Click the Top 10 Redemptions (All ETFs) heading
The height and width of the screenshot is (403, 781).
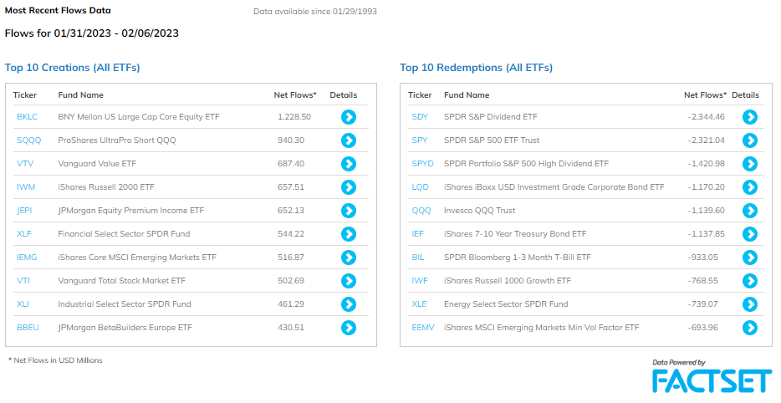coord(476,68)
